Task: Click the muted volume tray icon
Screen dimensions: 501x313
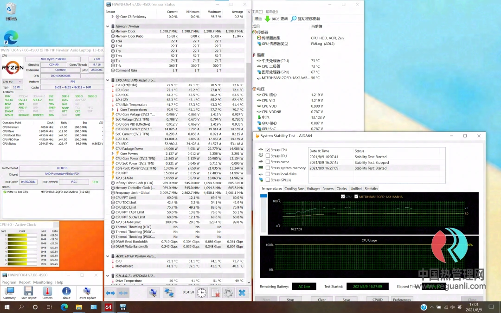Action: click(x=452, y=307)
